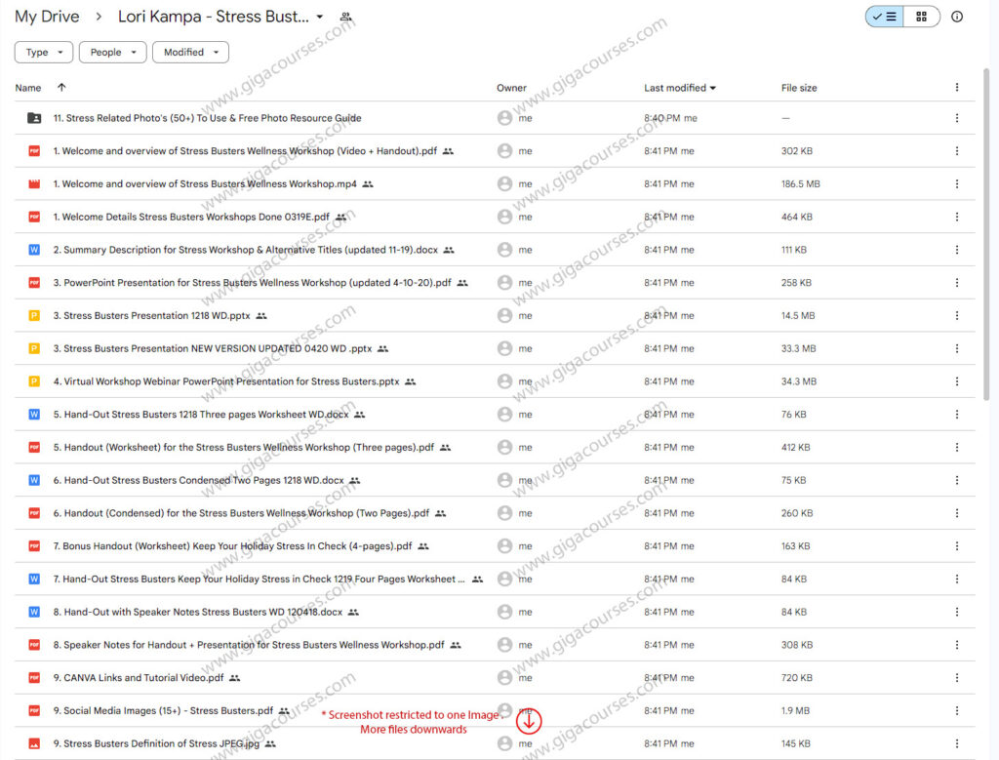This screenshot has width=999, height=760.
Task: Click the folder icon for Stress Related Photo's
Action: click(x=34, y=118)
